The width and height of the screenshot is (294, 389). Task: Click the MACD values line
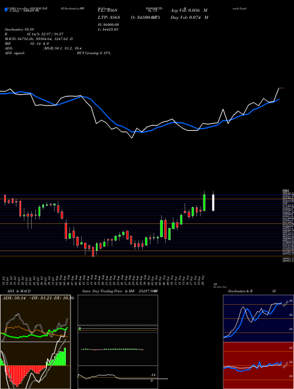pyautogui.click(x=39, y=39)
